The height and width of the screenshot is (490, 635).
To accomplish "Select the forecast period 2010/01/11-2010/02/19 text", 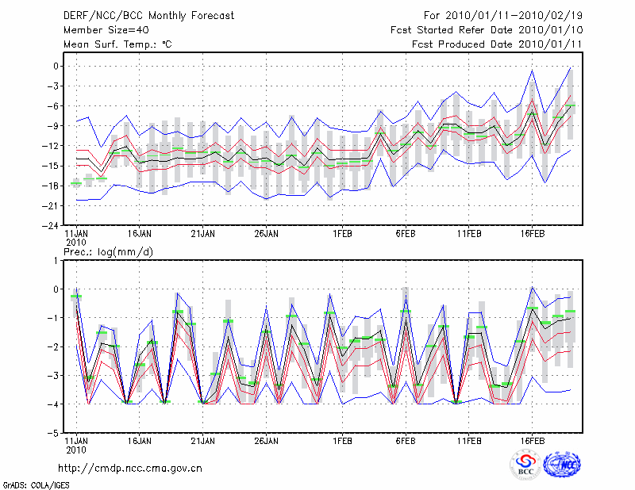I will tap(498, 15).
